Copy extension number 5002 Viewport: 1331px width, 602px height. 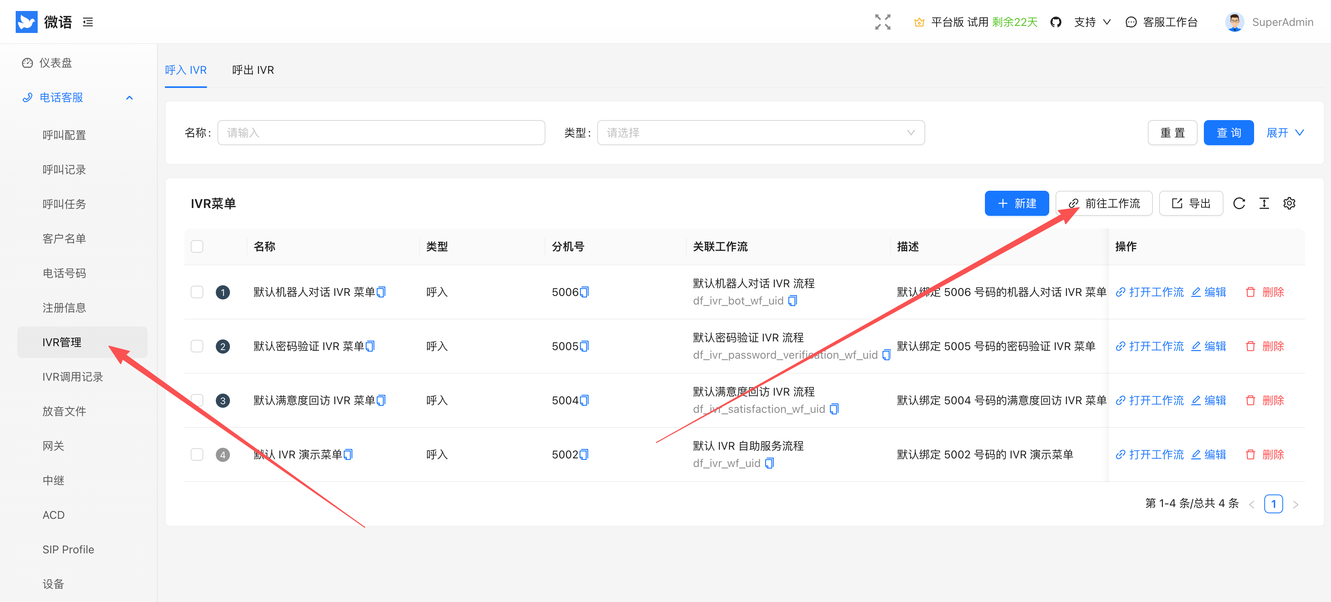(584, 455)
